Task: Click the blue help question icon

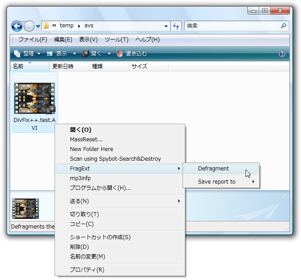Action: pyautogui.click(x=282, y=54)
